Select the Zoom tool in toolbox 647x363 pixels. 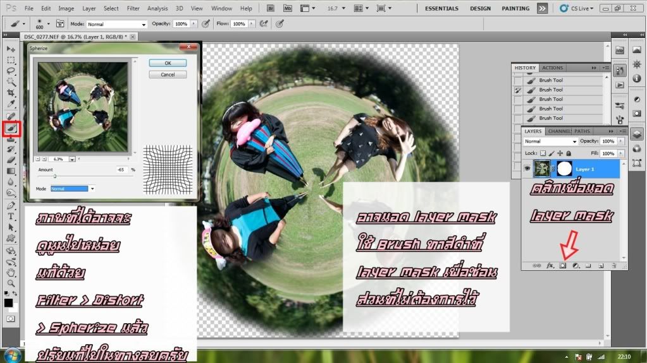pyautogui.click(x=11, y=283)
